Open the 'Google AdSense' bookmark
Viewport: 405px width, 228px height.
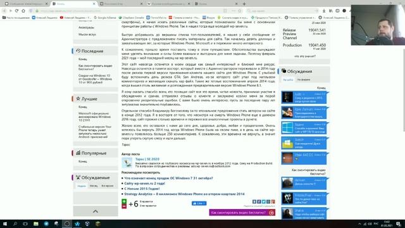tap(105, 18)
